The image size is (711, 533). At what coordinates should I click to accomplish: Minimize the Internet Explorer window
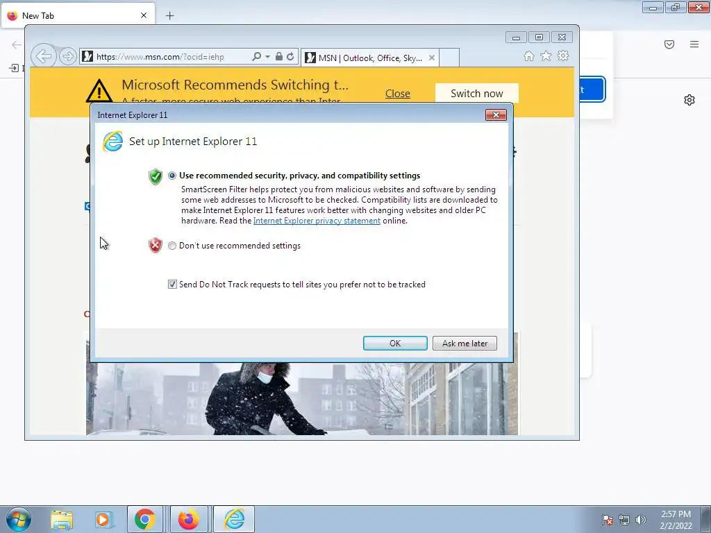[x=516, y=37]
